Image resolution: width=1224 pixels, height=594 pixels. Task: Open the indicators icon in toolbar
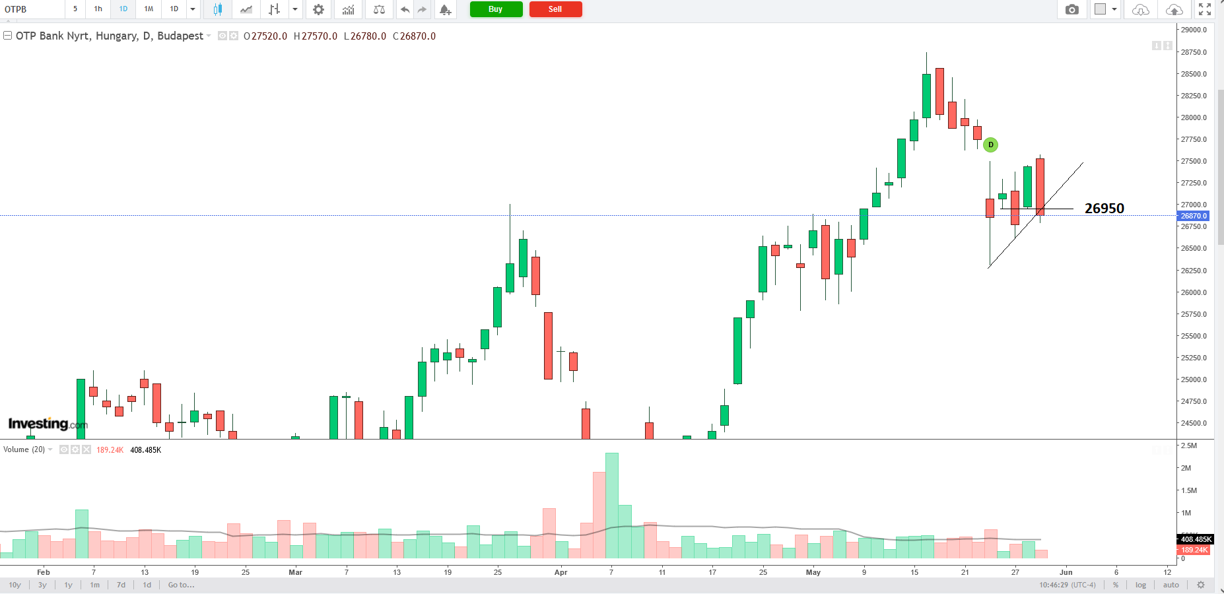coord(348,9)
